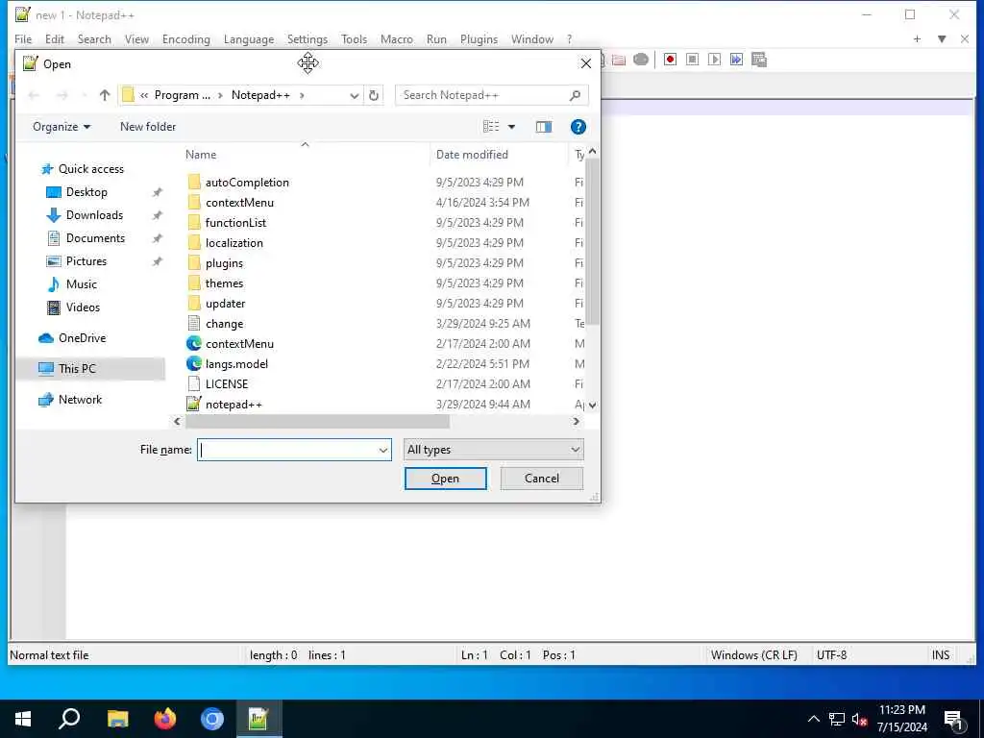Open the Plugins menu
984x738 pixels.
pyautogui.click(x=479, y=38)
